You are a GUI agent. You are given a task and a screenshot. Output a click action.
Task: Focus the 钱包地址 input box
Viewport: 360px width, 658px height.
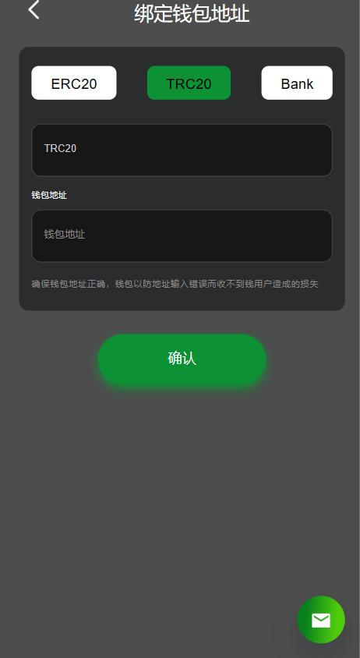tap(182, 236)
